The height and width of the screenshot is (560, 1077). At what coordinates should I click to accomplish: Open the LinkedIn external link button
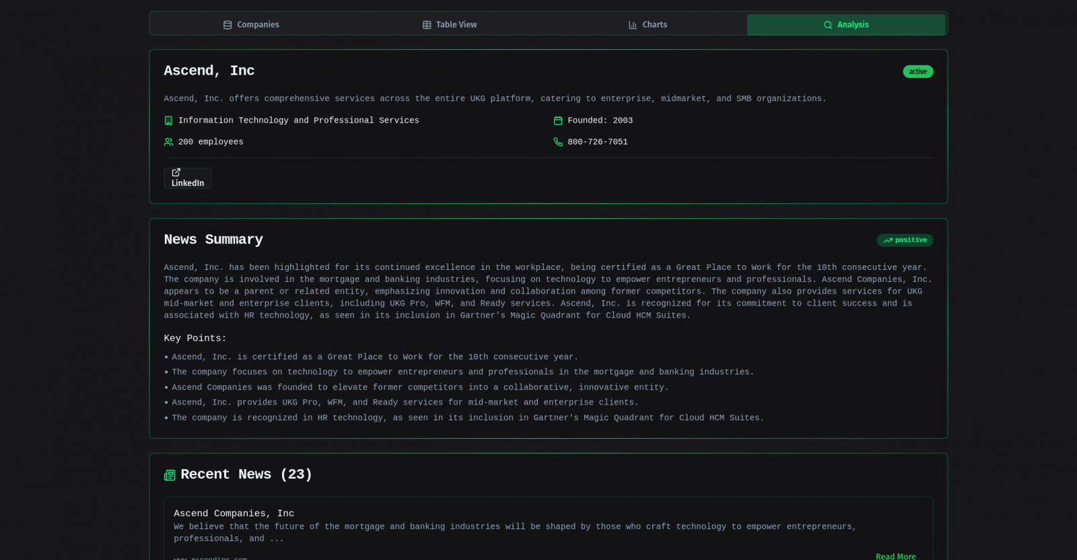[x=187, y=178]
